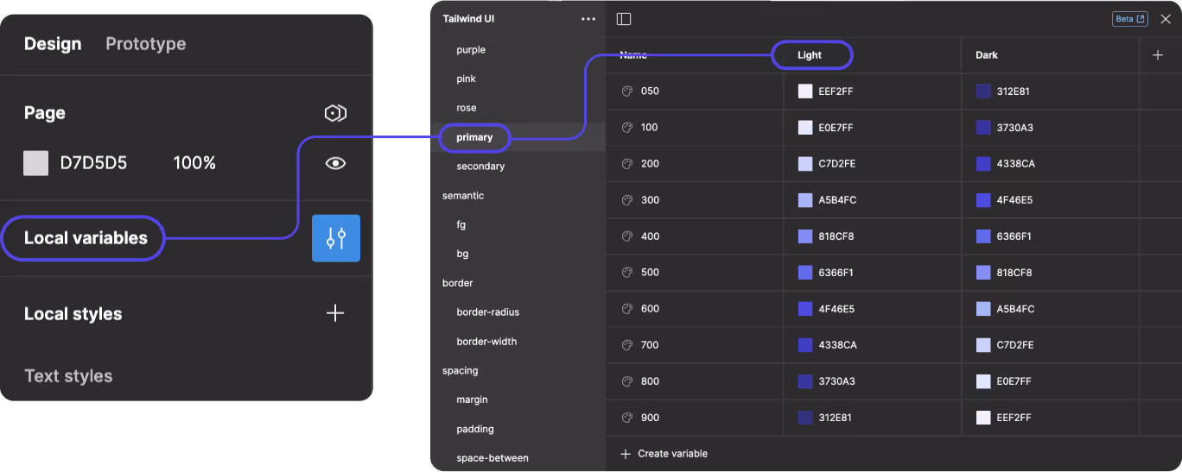
Task: Toggle the sidebar panel icon
Action: pos(624,19)
